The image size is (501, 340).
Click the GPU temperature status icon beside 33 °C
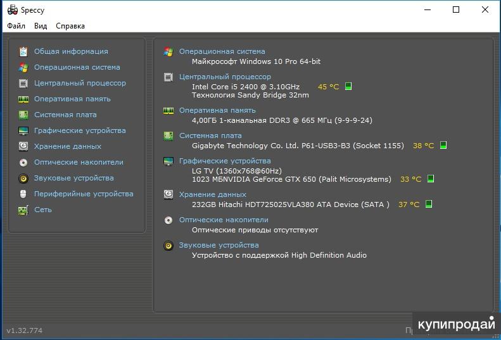click(x=430, y=179)
